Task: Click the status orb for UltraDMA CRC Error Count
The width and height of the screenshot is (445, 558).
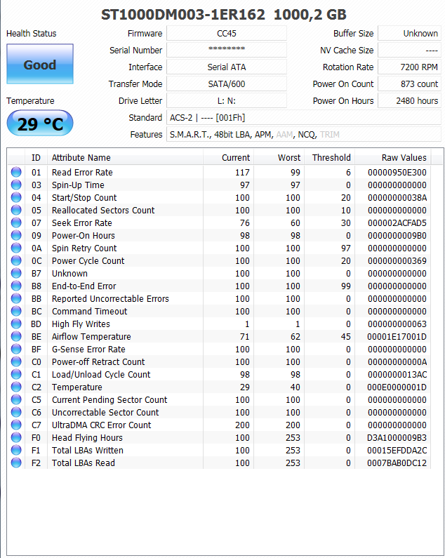Action: pos(16,425)
